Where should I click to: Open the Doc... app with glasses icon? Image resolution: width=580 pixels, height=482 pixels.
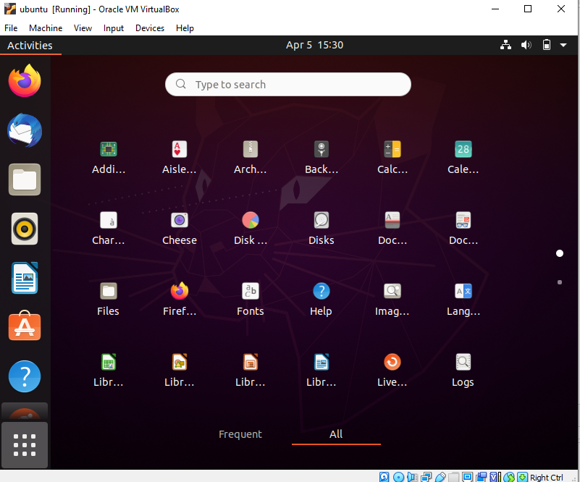[x=463, y=229]
